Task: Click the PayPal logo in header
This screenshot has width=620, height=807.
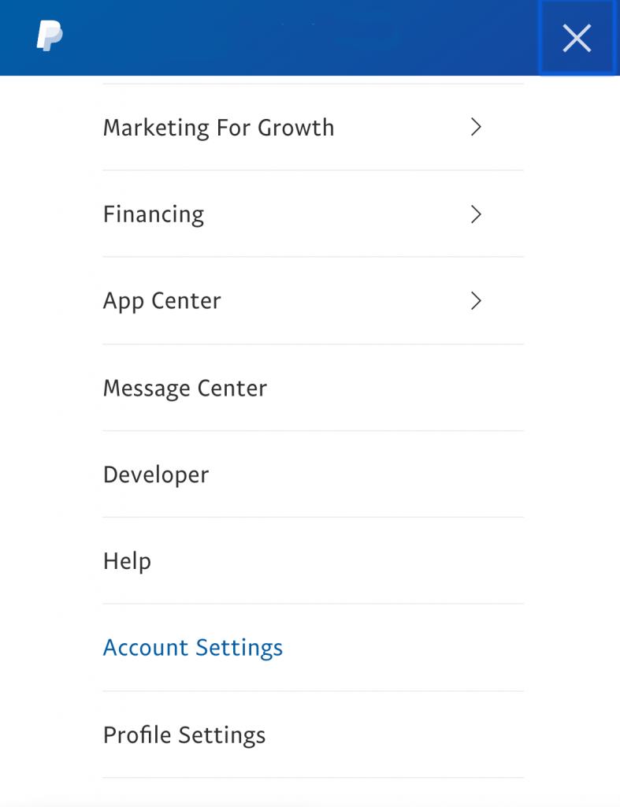Action: [x=50, y=36]
